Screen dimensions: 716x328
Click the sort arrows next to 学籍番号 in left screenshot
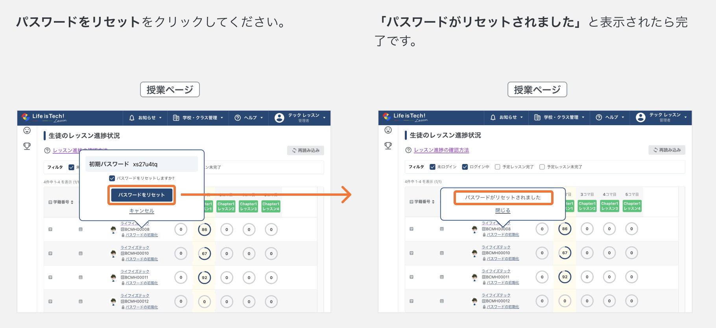point(72,202)
